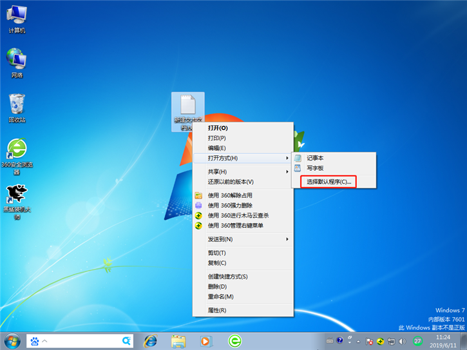Click 使用 360强力删除 menu entry
The height and width of the screenshot is (350, 467).
(230, 205)
